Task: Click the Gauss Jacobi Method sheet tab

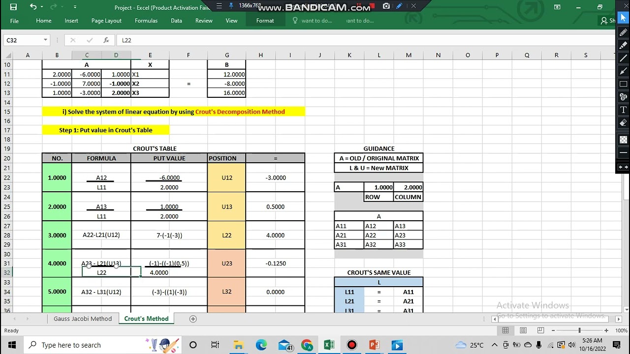Action: click(x=83, y=319)
